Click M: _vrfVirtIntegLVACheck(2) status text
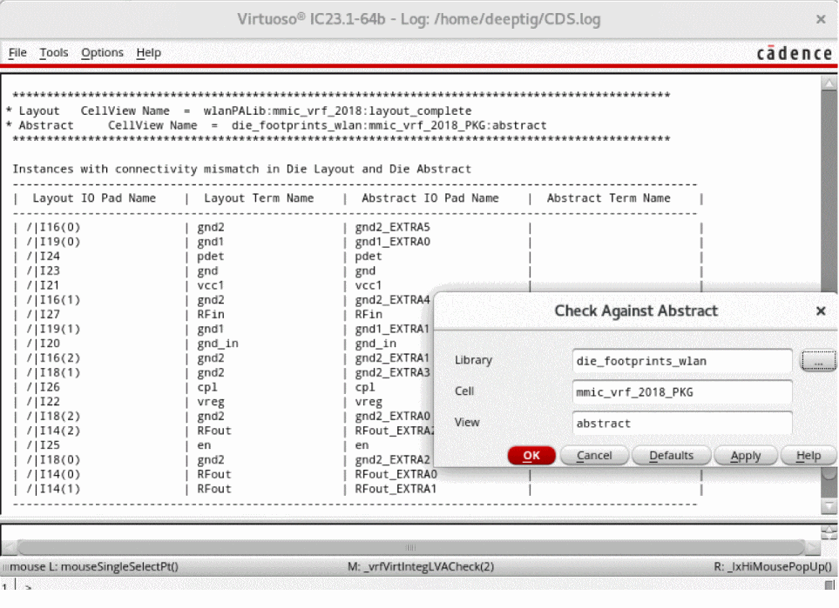This screenshot has height=608, width=839. [x=421, y=566]
